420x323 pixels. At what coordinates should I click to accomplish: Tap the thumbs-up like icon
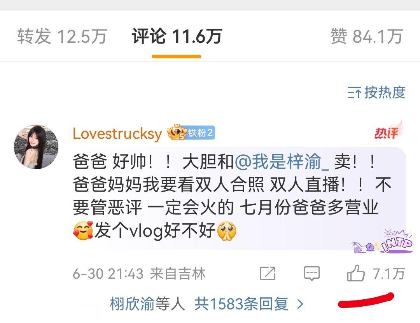356,273
